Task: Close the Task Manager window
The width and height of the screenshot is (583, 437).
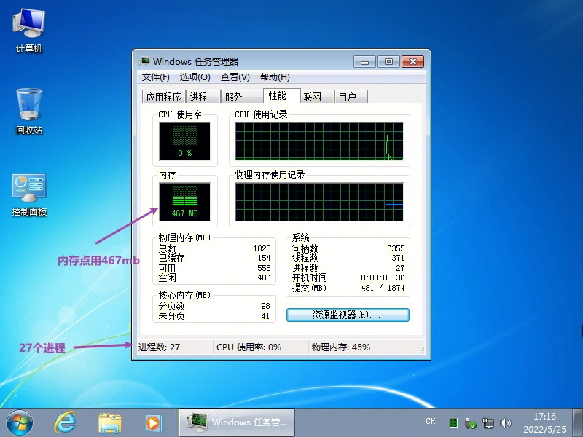Action: (x=412, y=62)
